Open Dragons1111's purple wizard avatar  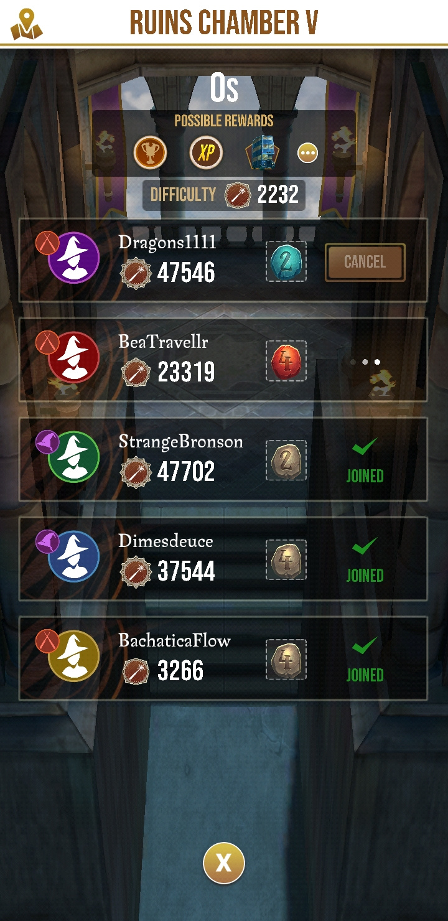(x=73, y=258)
